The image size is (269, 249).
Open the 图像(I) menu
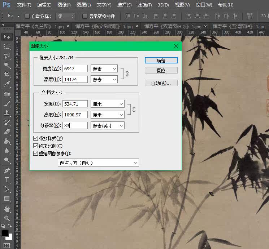[64, 5]
